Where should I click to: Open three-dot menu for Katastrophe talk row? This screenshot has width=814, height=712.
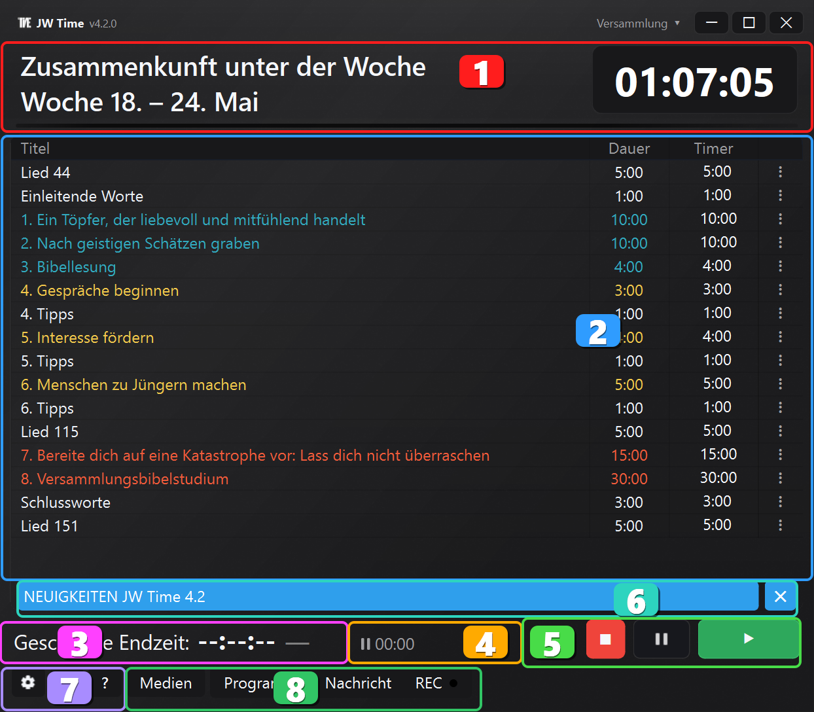click(x=780, y=455)
